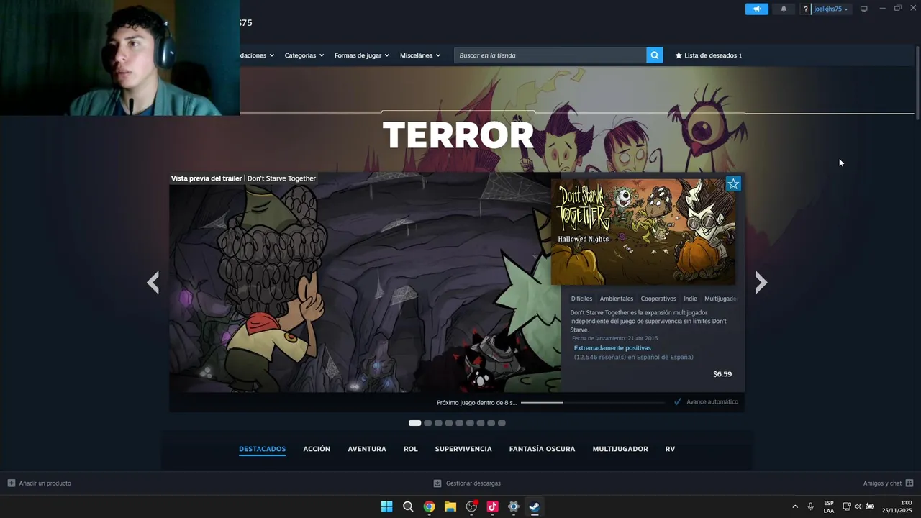Open Windows taskbar search

(408, 506)
